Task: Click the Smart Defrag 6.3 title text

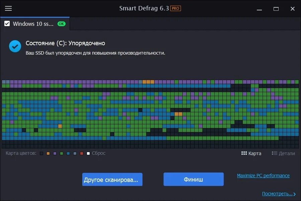Action: (x=144, y=8)
